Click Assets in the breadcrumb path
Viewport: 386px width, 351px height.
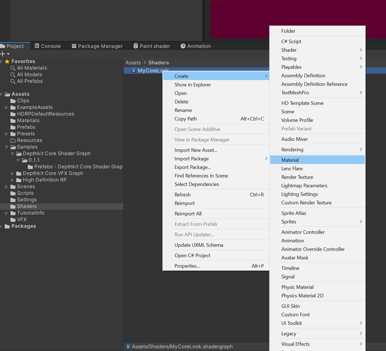click(133, 63)
